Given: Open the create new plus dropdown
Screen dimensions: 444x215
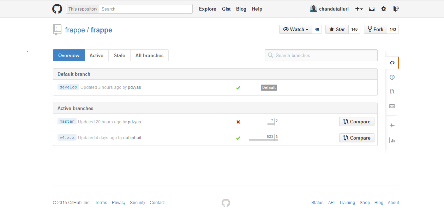Looking at the screenshot, I should pos(359,9).
